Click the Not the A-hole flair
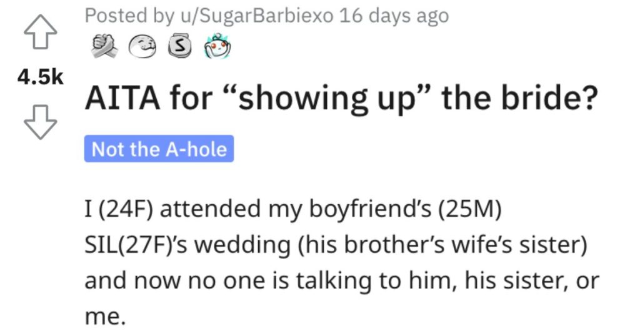Screen dimensions: 640x334 [159, 149]
